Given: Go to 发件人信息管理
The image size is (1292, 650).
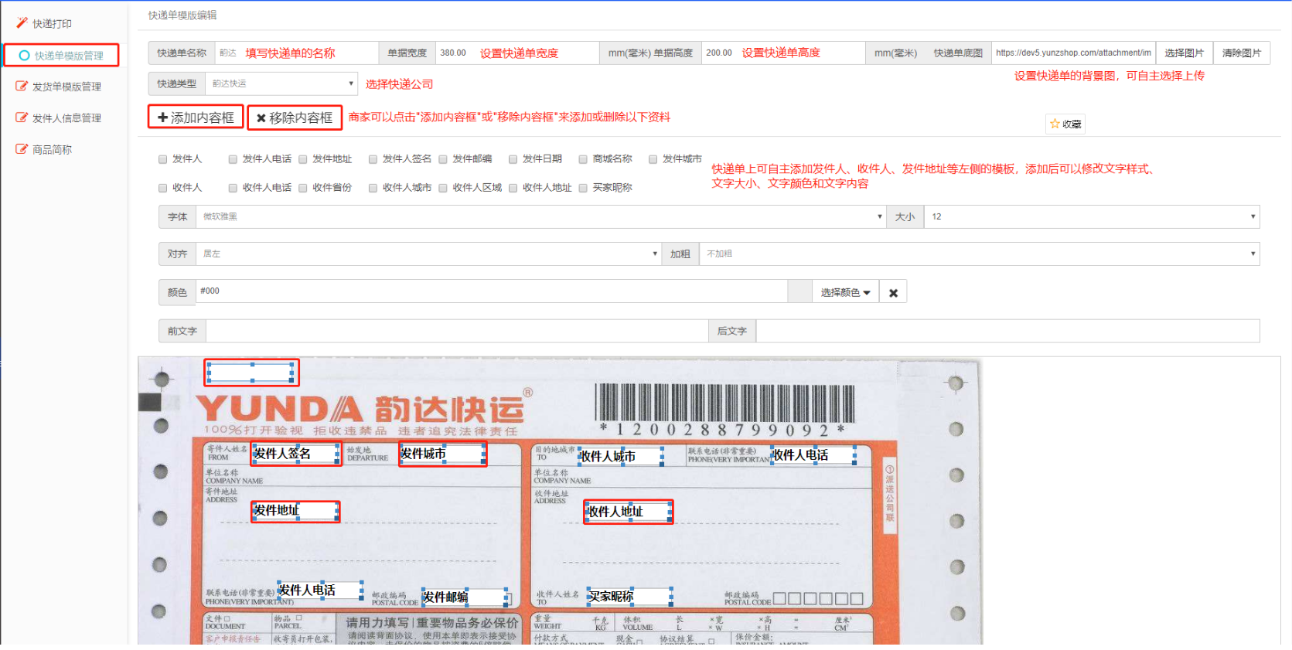Looking at the screenshot, I should coord(66,118).
